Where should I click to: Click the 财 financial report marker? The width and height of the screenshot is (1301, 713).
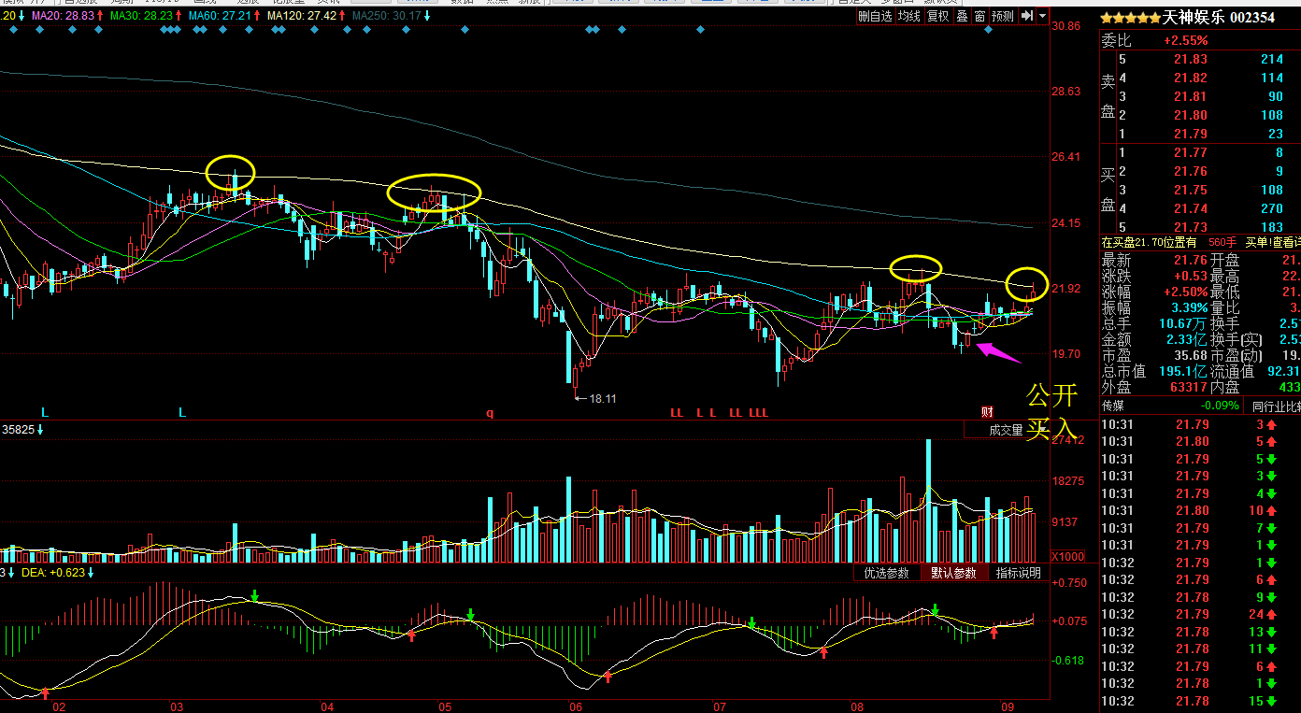[987, 412]
